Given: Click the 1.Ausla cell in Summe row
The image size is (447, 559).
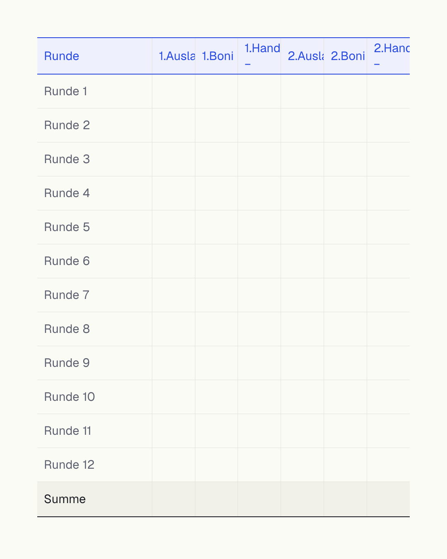Looking at the screenshot, I should click(x=174, y=499).
